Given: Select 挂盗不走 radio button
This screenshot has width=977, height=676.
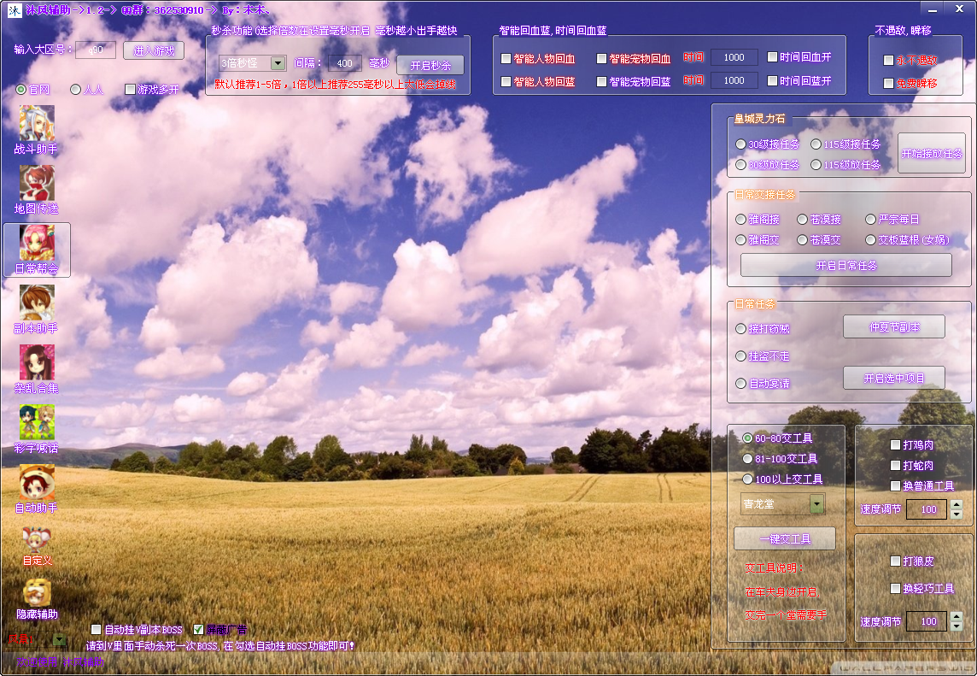Looking at the screenshot, I should pos(740,356).
